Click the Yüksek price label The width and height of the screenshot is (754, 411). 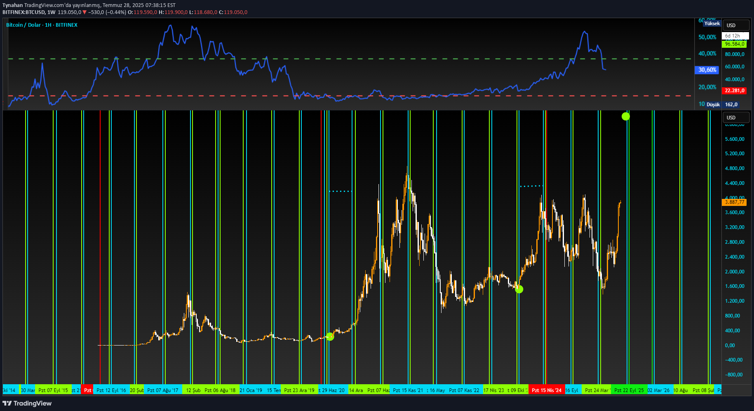click(x=712, y=23)
